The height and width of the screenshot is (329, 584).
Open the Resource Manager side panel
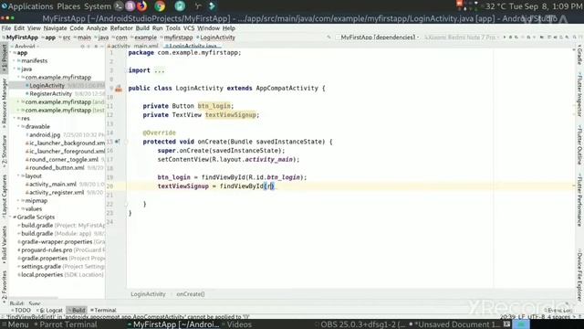[x=4, y=103]
